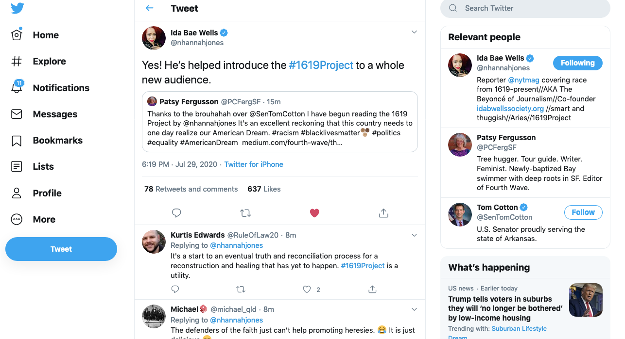Image resolution: width=625 pixels, height=339 pixels.
Task: Toggle Following for Ida Bae Wells
Action: coord(578,63)
